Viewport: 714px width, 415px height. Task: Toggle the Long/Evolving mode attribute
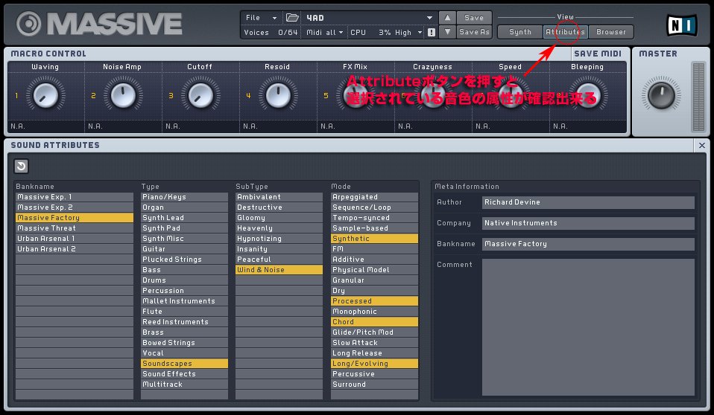point(374,364)
